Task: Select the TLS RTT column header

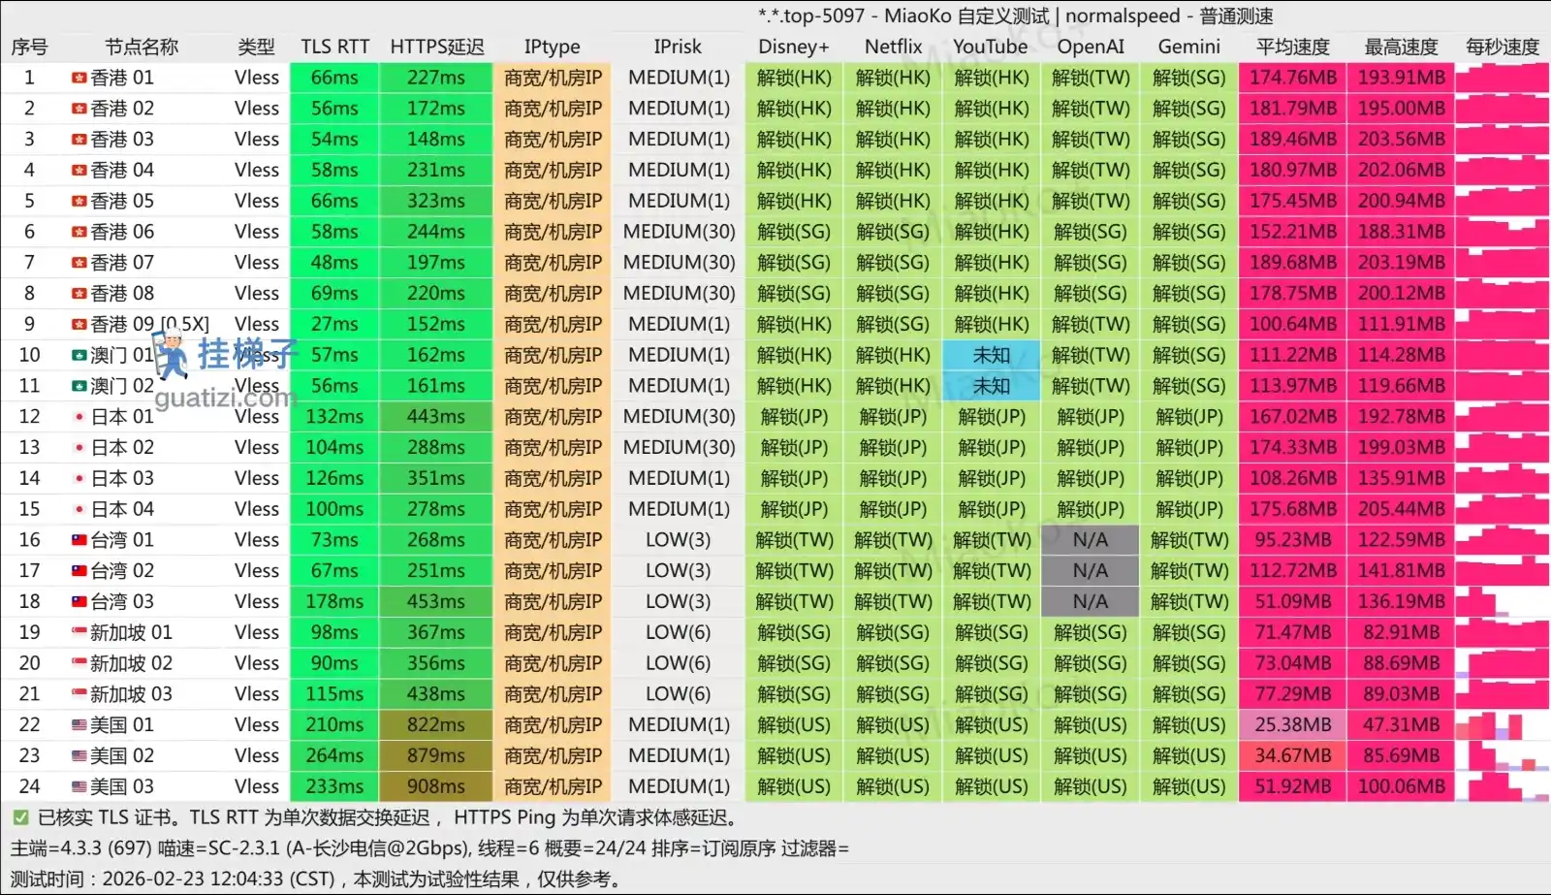Action: 334,47
